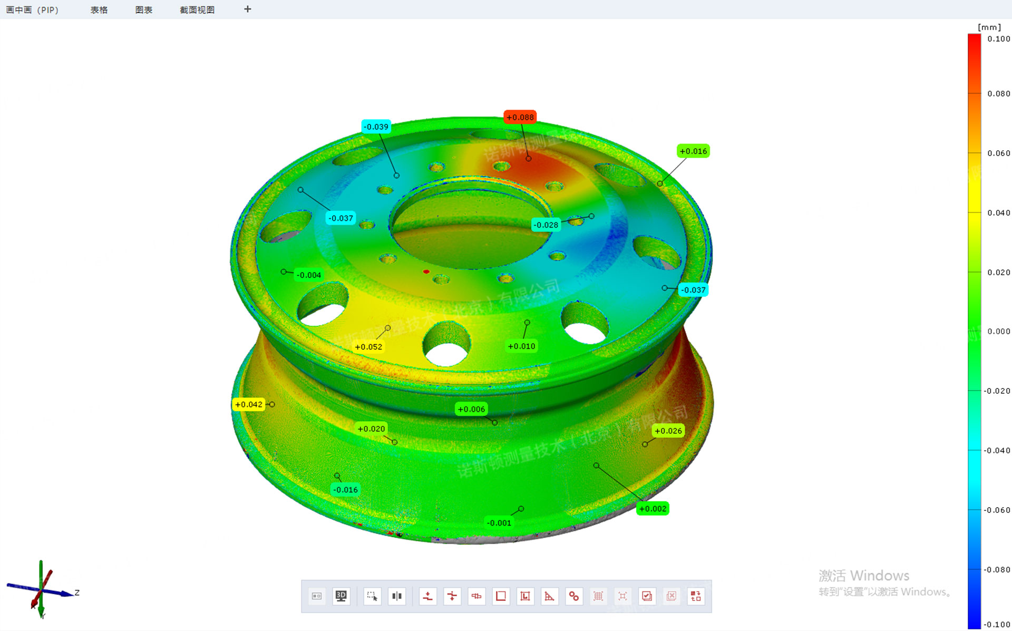Open the 截面视图 tab
The height and width of the screenshot is (631, 1012).
point(197,9)
